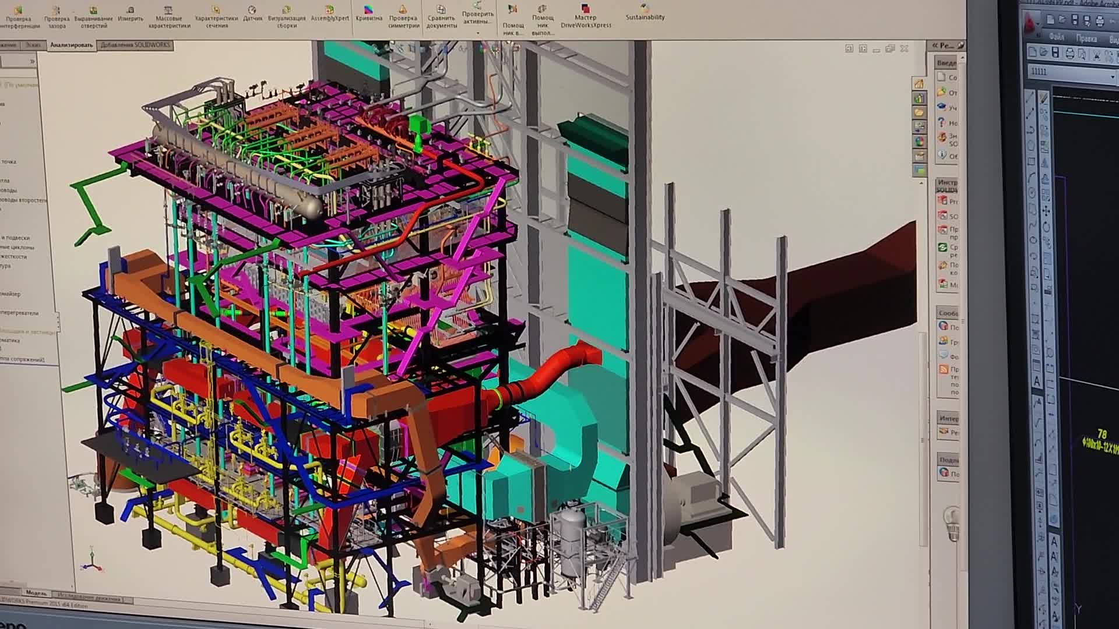Open the discussion forum speech bubble link
The image size is (1119, 629).
(944, 355)
